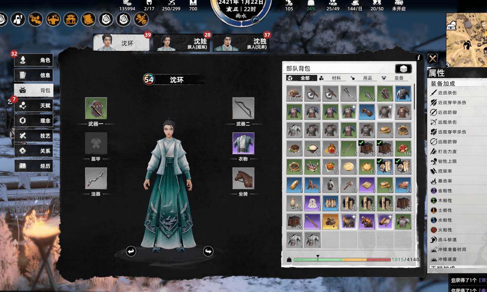
Task: Select the empty 盔甲 armor slot
Action: [x=96, y=143]
